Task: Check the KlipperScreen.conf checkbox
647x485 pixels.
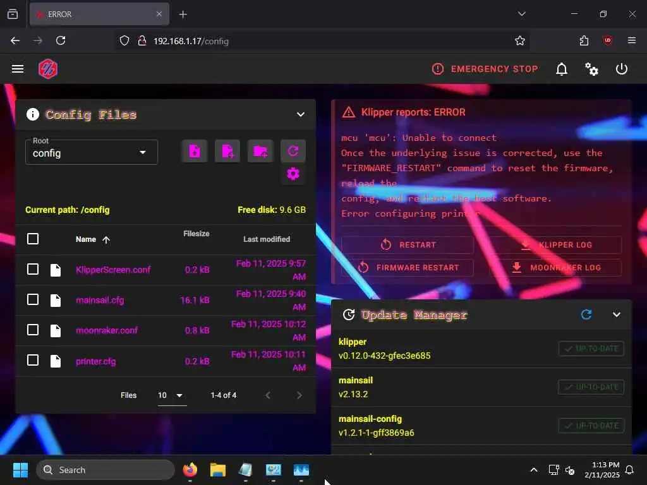Action: 33,269
